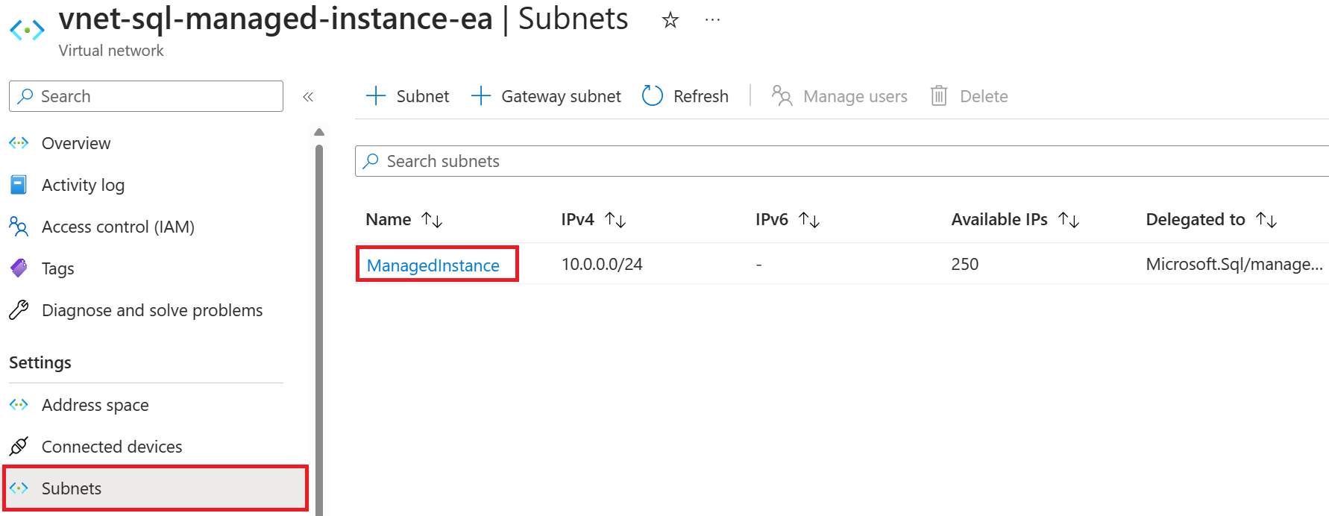Click the favorite star icon
This screenshot has height=516, width=1329.
click(670, 20)
